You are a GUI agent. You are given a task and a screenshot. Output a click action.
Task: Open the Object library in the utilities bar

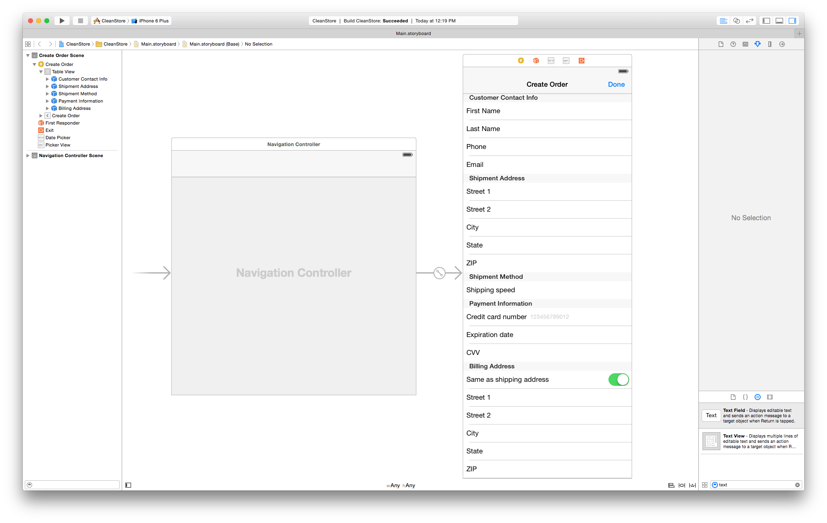pos(757,397)
